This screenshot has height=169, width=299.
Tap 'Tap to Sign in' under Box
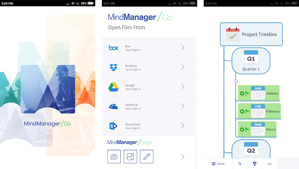(x=133, y=50)
